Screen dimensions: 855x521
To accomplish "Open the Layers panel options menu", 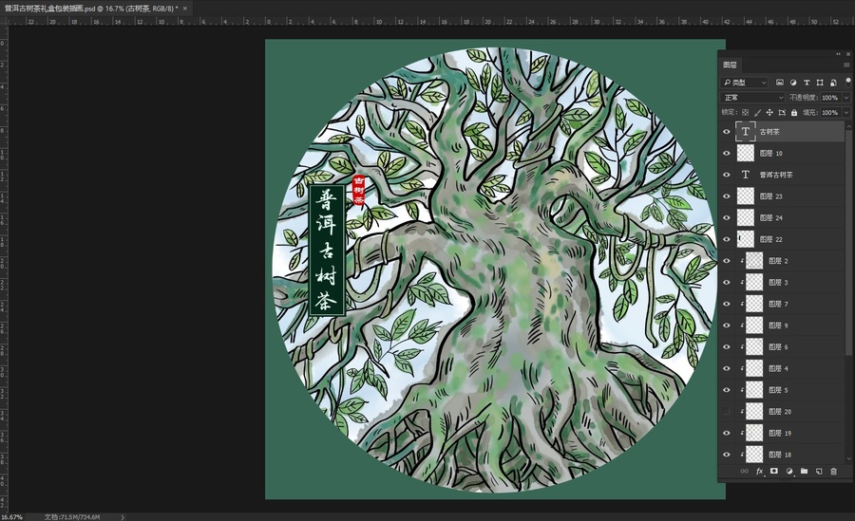I will coord(846,65).
